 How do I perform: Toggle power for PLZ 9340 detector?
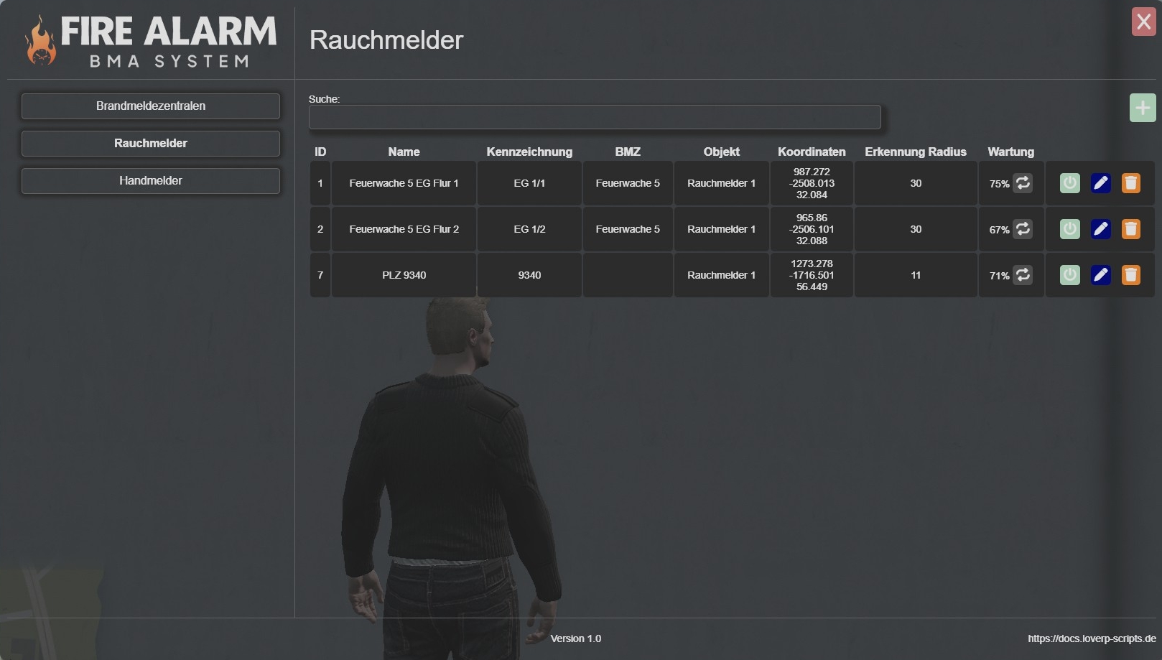[x=1070, y=275]
